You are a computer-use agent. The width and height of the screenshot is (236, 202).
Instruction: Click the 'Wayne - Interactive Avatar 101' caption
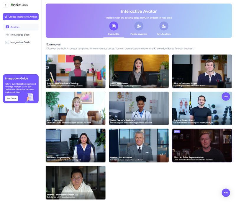[63, 195]
